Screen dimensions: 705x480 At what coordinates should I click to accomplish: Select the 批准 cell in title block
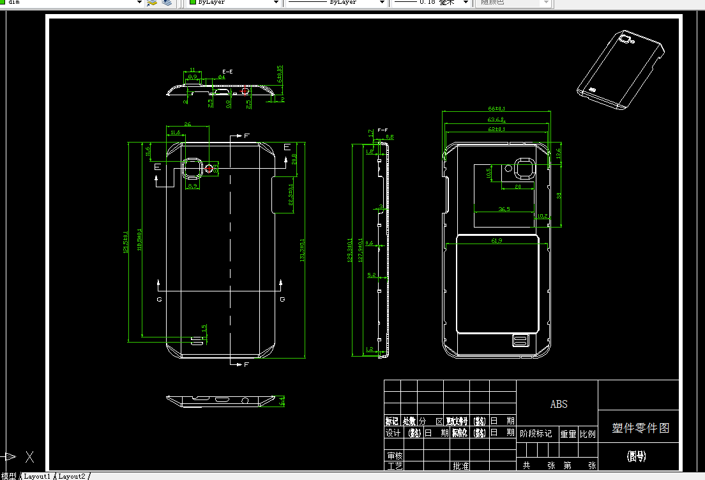point(460,466)
